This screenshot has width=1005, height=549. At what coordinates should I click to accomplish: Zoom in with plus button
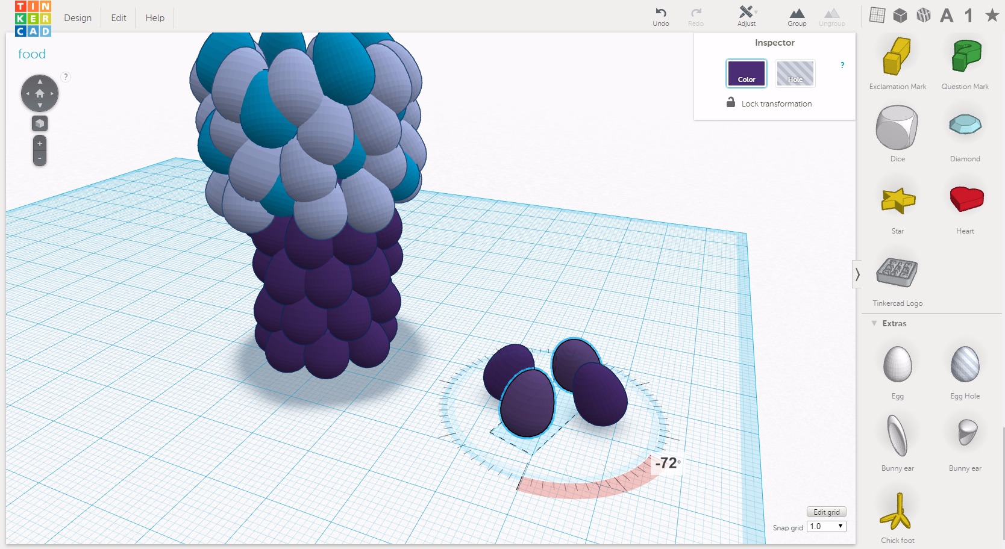point(40,144)
